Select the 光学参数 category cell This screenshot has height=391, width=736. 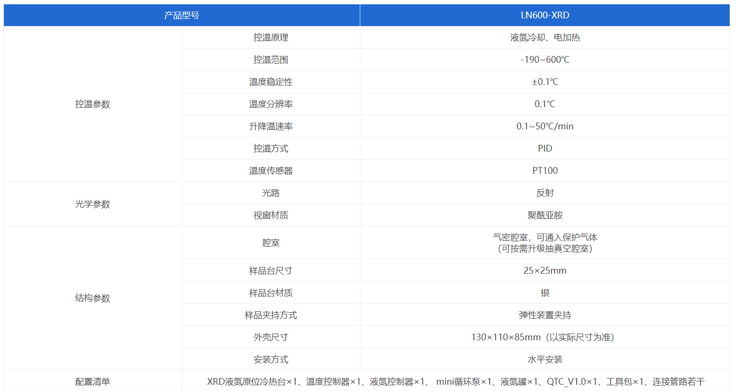point(93,204)
